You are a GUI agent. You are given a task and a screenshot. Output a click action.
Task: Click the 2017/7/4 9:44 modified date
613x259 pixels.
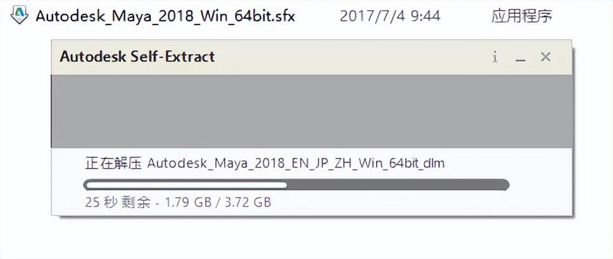tap(389, 16)
